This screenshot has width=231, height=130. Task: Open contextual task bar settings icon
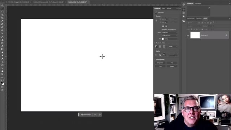click(100, 114)
